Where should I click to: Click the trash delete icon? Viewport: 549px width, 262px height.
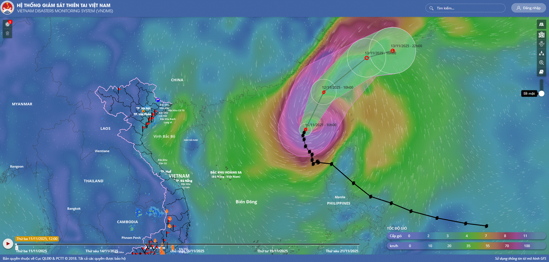7,33
